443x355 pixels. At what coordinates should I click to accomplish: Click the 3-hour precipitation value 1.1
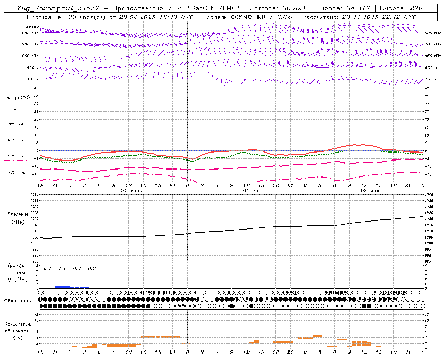62,268
